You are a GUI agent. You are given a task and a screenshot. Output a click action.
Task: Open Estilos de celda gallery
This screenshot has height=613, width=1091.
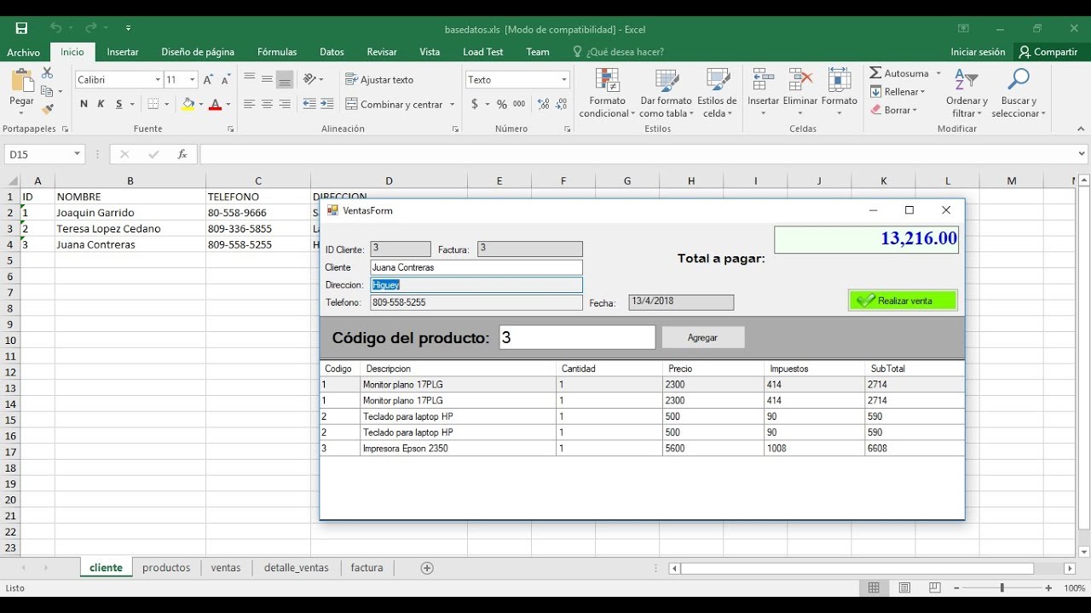click(717, 94)
